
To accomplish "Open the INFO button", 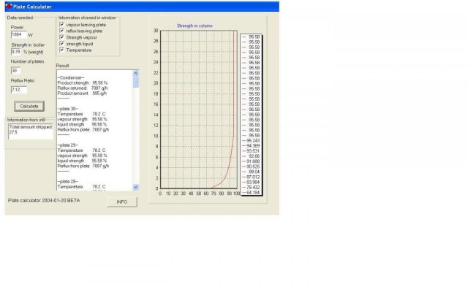I will pyautogui.click(x=122, y=201).
